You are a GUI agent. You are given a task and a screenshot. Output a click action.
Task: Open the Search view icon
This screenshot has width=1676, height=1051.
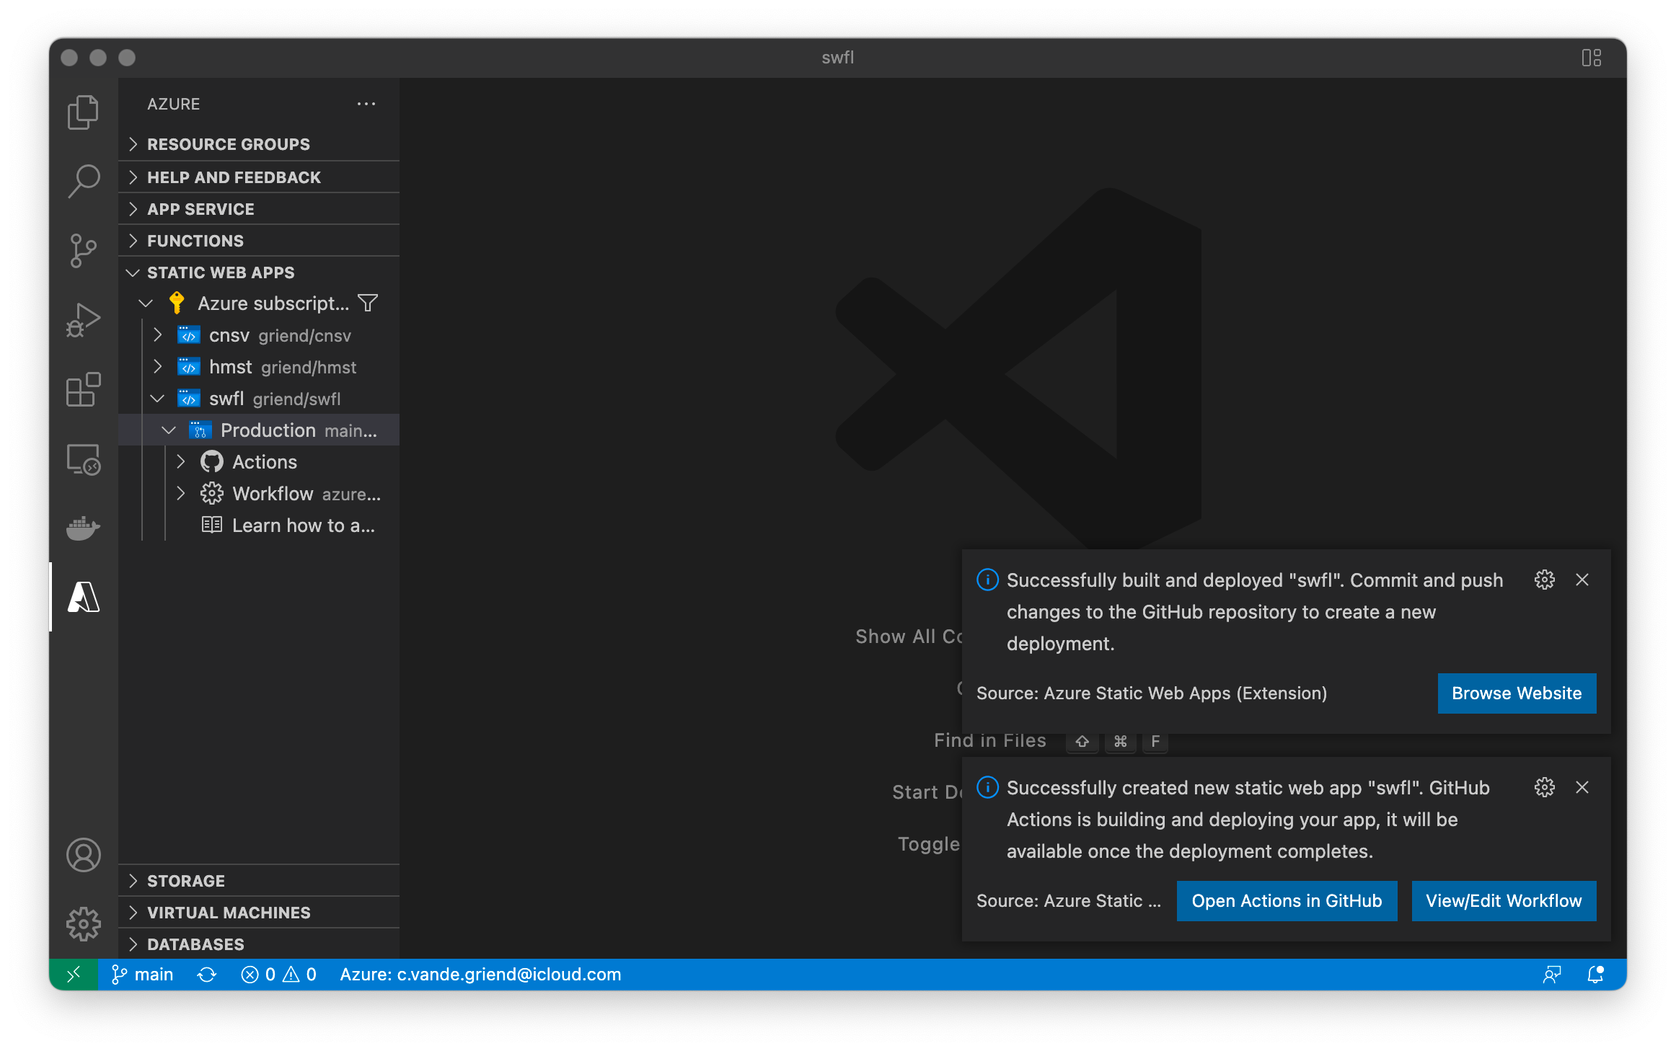(83, 180)
